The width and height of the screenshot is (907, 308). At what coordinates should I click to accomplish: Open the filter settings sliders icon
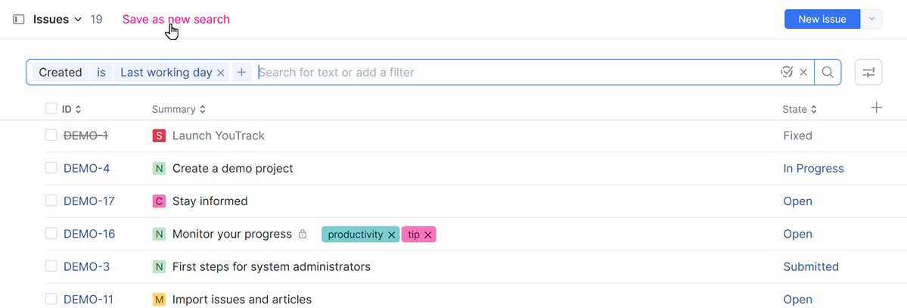point(868,73)
